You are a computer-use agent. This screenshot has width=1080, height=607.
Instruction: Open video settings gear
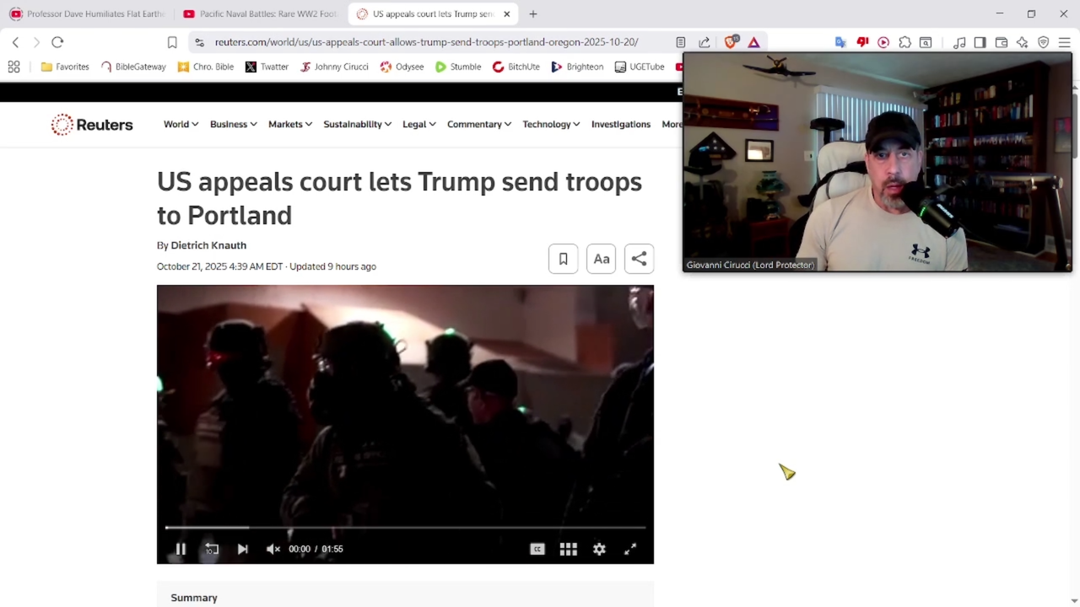click(599, 549)
